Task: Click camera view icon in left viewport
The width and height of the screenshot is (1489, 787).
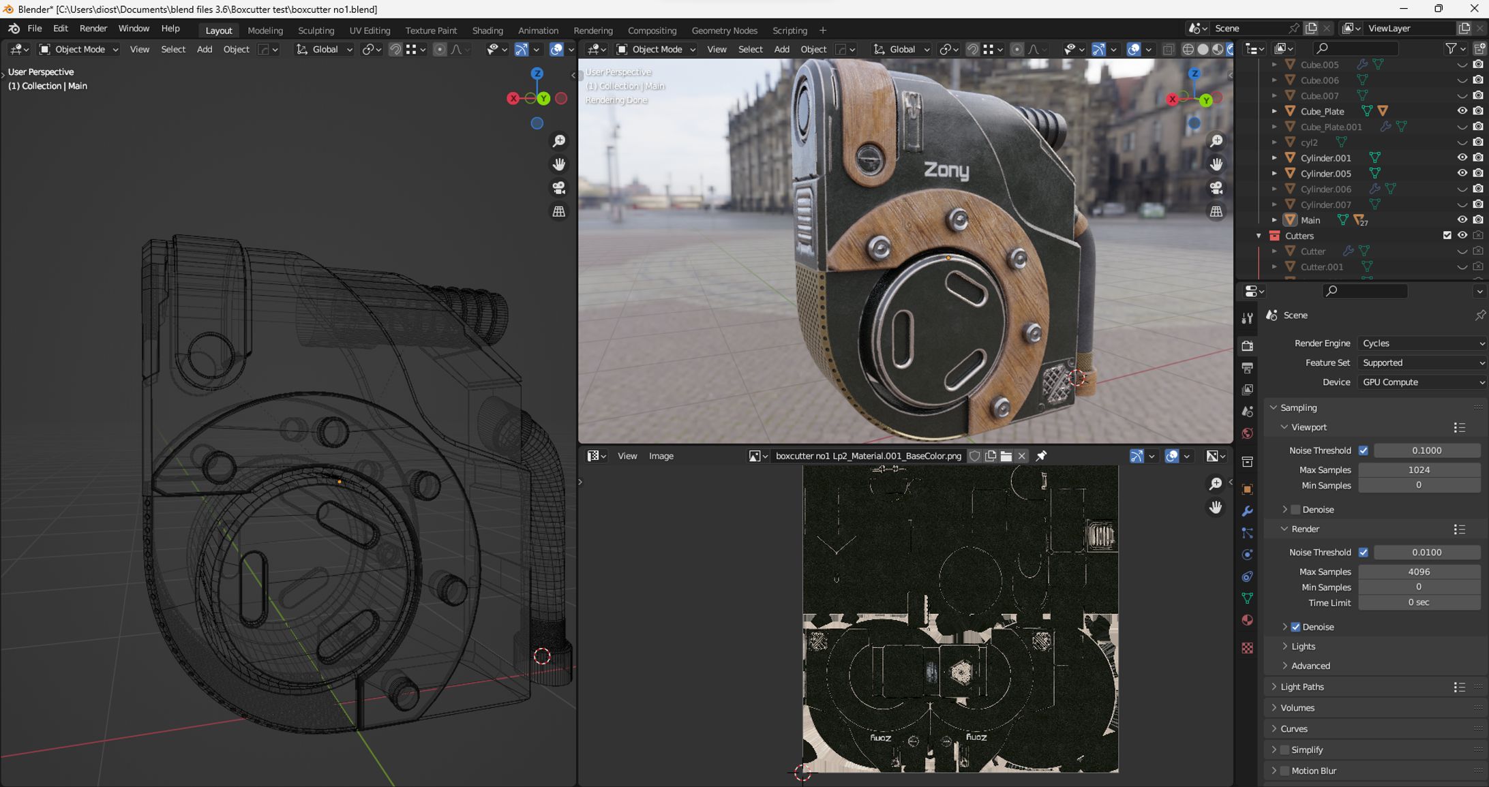Action: tap(559, 188)
